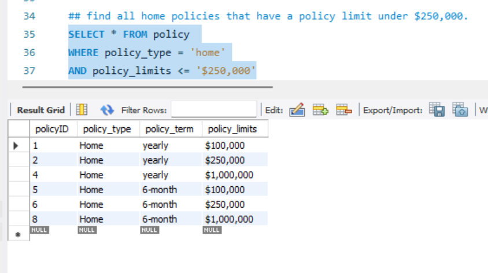
Task: Click the NULL cell under policy_limits
Action: point(212,230)
